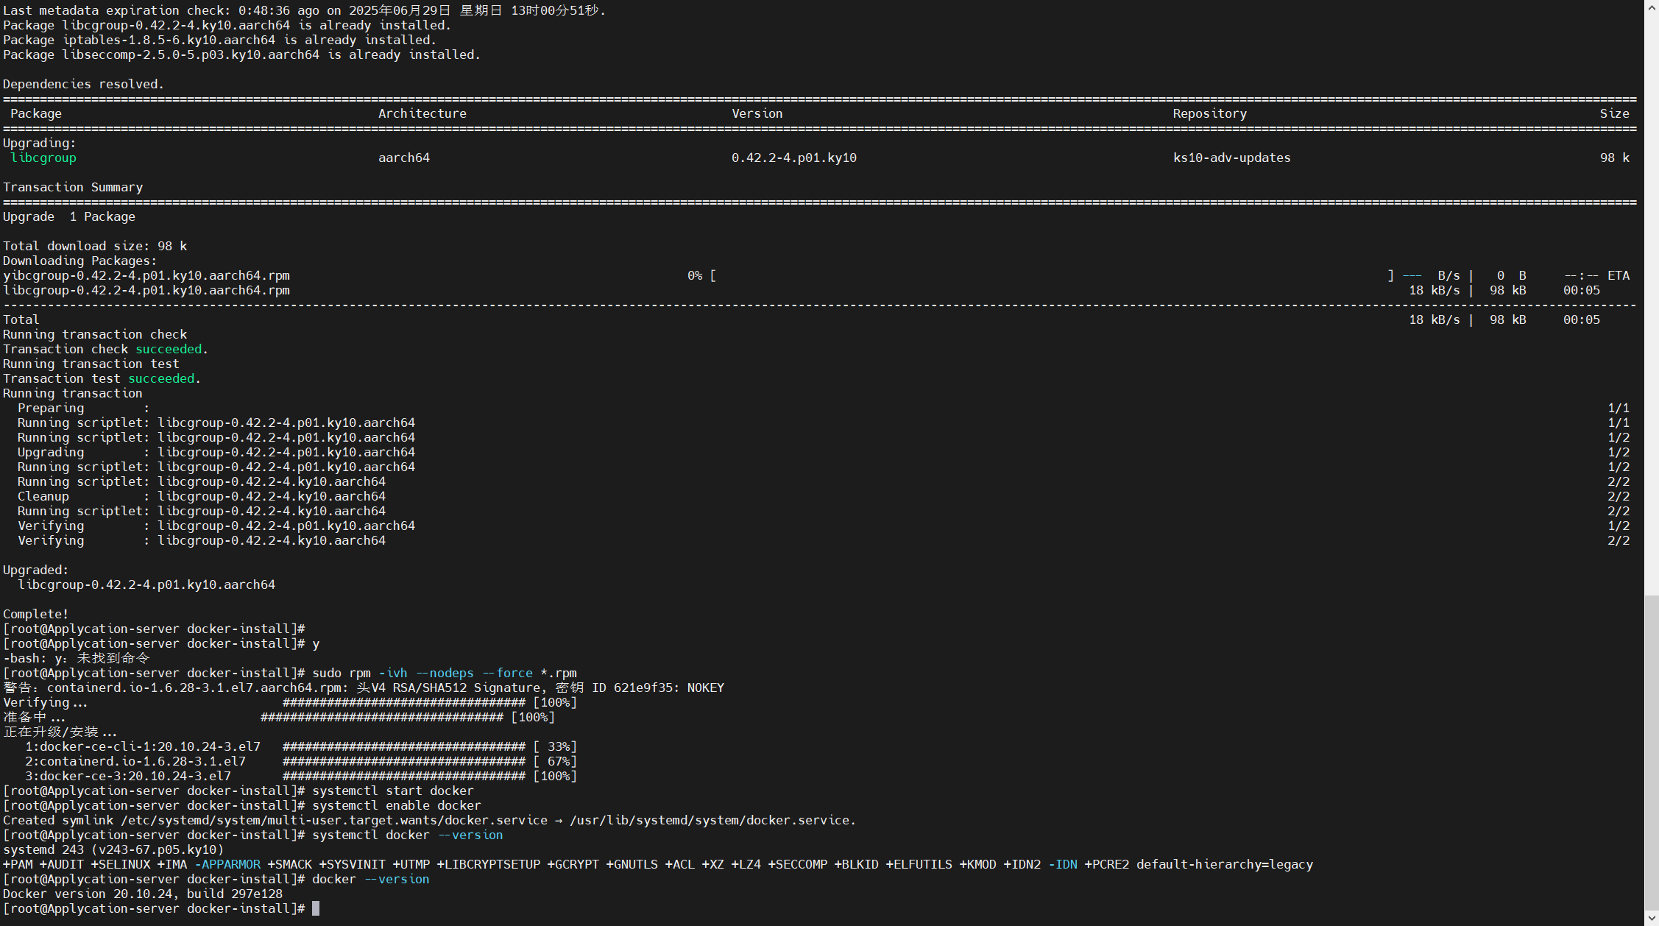Image resolution: width=1659 pixels, height=926 pixels.
Task: Click the 'Architecture' column header
Action: click(422, 113)
